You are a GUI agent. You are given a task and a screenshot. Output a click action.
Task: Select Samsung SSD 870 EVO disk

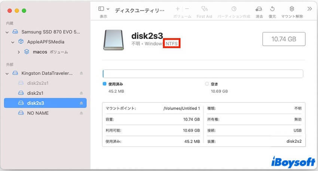[x=51, y=32]
